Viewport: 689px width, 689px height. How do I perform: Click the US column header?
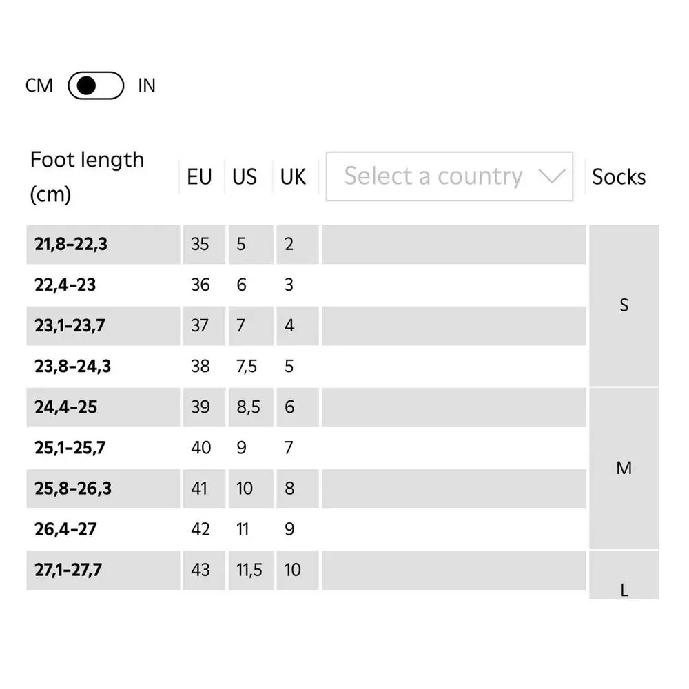tap(245, 177)
